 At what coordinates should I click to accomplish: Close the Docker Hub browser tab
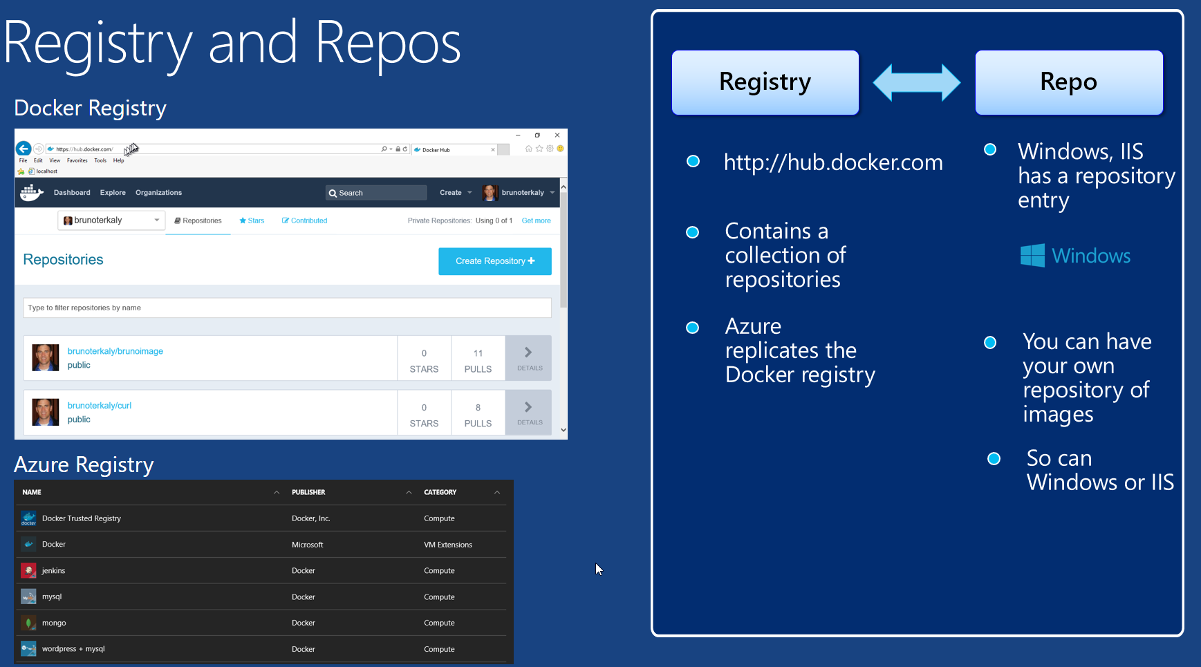tap(493, 150)
